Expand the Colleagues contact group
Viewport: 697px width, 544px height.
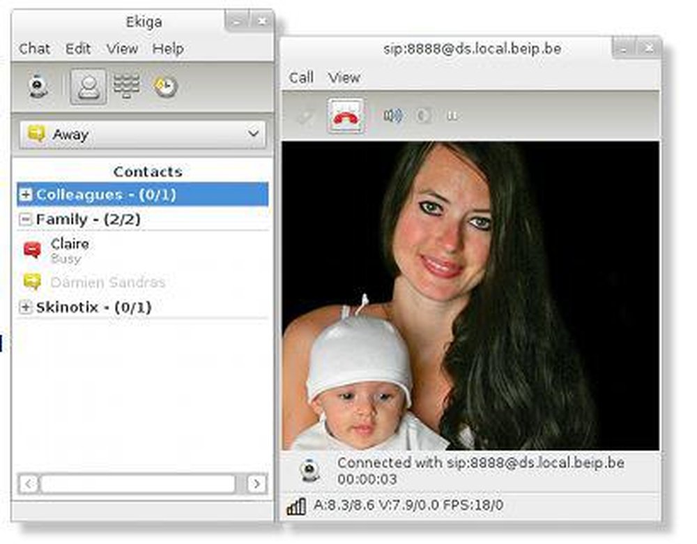click(x=26, y=195)
